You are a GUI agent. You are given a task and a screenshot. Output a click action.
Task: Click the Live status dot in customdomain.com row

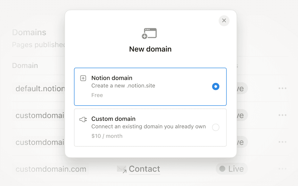pyautogui.click(x=222, y=169)
